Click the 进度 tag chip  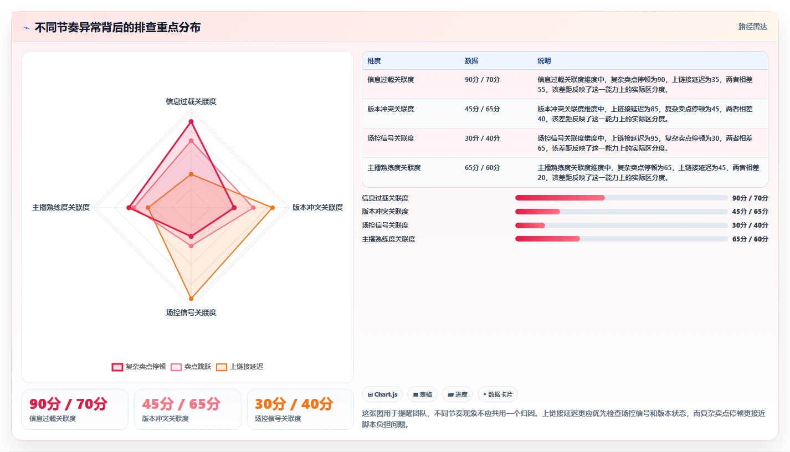pyautogui.click(x=458, y=394)
